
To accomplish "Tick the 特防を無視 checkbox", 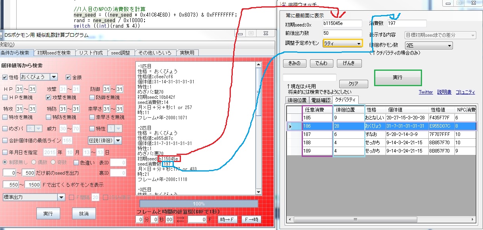I will click(49, 117).
